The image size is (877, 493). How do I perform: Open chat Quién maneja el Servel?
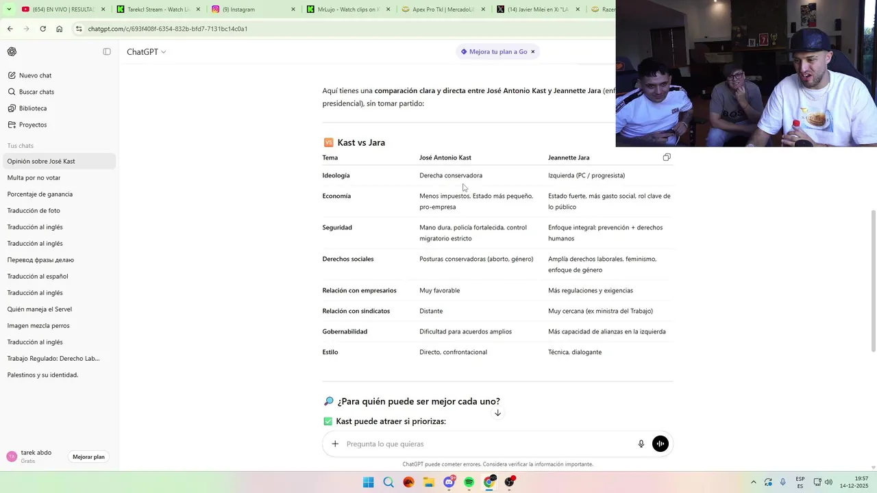point(60,309)
